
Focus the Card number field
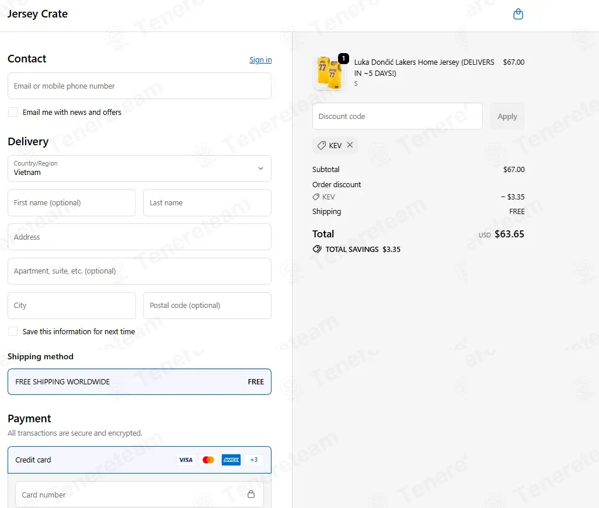click(140, 495)
